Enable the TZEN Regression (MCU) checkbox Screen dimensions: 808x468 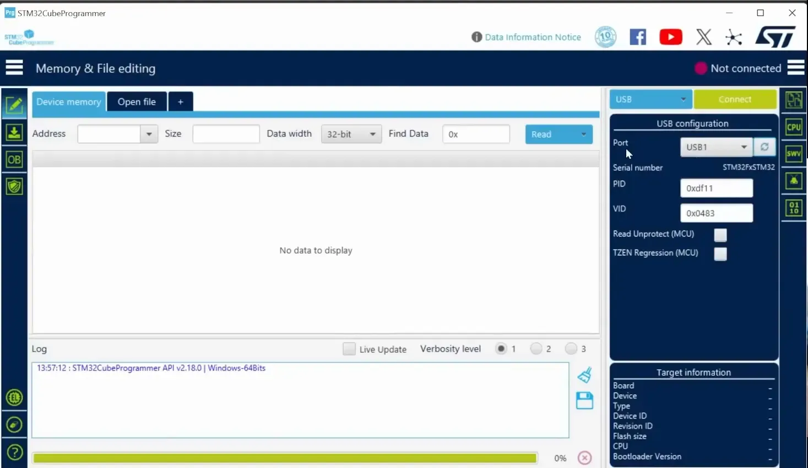tap(720, 254)
